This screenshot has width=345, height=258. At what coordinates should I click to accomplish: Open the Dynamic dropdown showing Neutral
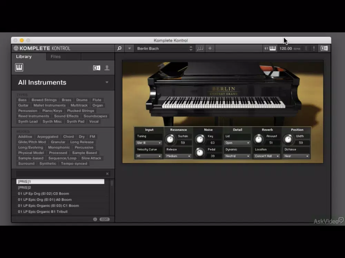click(x=237, y=156)
